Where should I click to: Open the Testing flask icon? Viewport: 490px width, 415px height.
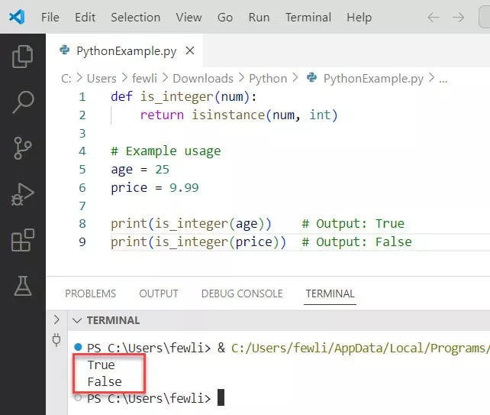23,286
